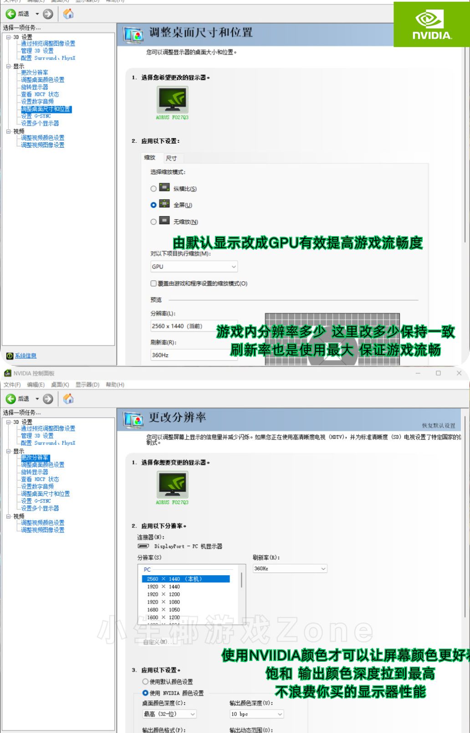Enable 覆盖由游戏和程序设置的缩放模式 checkbox
This screenshot has height=733, width=470.
click(153, 284)
